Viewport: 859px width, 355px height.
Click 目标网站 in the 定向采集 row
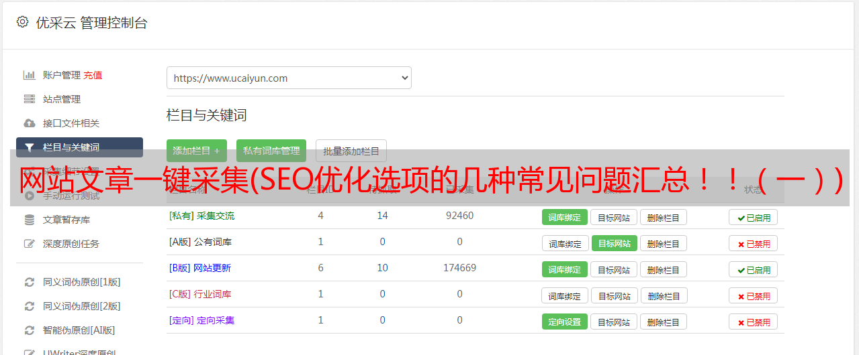click(x=614, y=322)
